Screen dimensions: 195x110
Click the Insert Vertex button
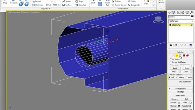[180, 96]
